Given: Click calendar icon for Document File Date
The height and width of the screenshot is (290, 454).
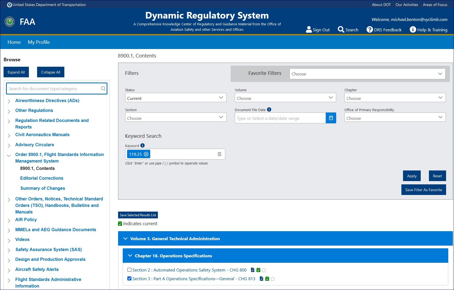Looking at the screenshot, I should coord(331,118).
